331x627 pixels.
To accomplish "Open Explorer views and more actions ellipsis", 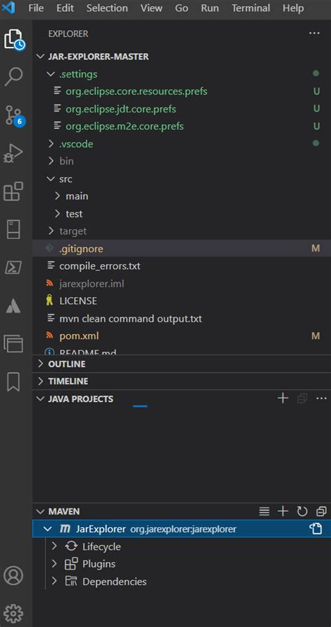I will (x=314, y=34).
